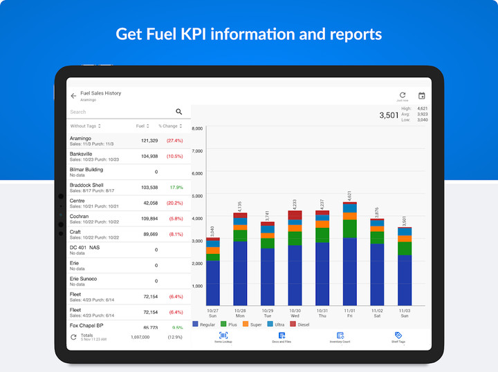Click the Totals 1,697,000 value
The height and width of the screenshot is (372, 498).
click(140, 337)
